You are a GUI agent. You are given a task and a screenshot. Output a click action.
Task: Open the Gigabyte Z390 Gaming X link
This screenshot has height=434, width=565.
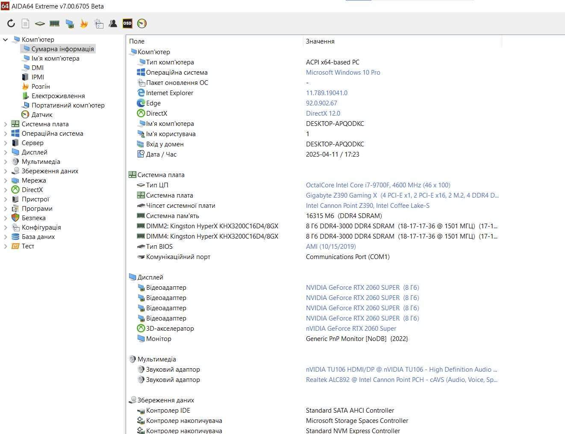(402, 195)
